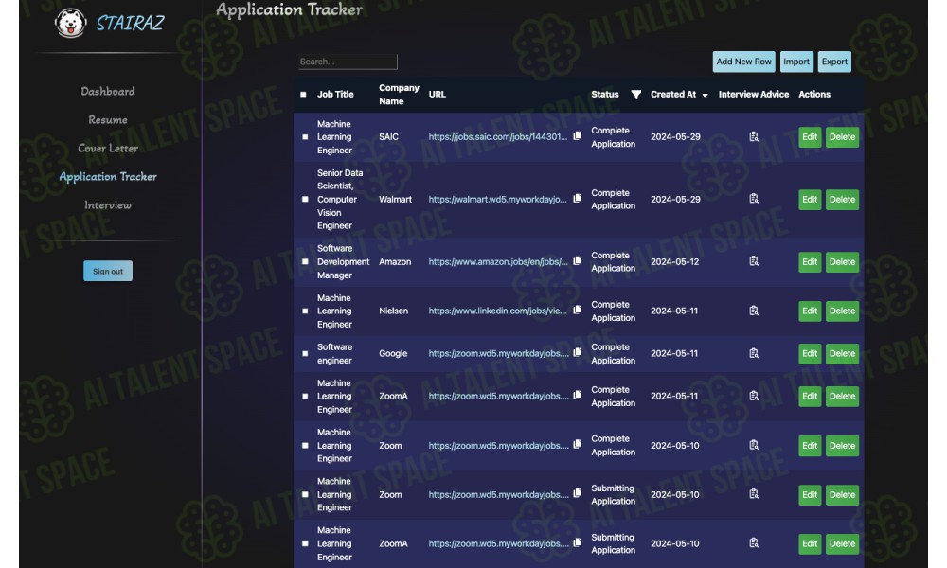The height and width of the screenshot is (568, 947).
Task: Open interview advice for ZoomA 2024-05-11 row
Action: pos(754,396)
